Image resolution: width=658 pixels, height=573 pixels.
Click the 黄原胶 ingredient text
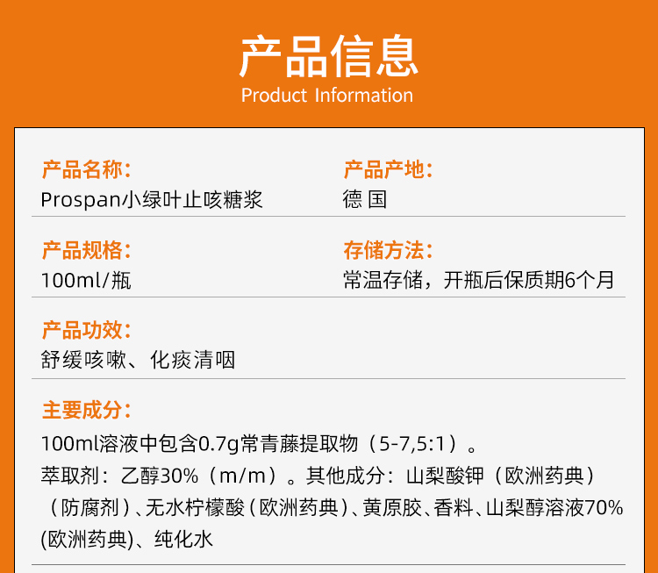392,507
